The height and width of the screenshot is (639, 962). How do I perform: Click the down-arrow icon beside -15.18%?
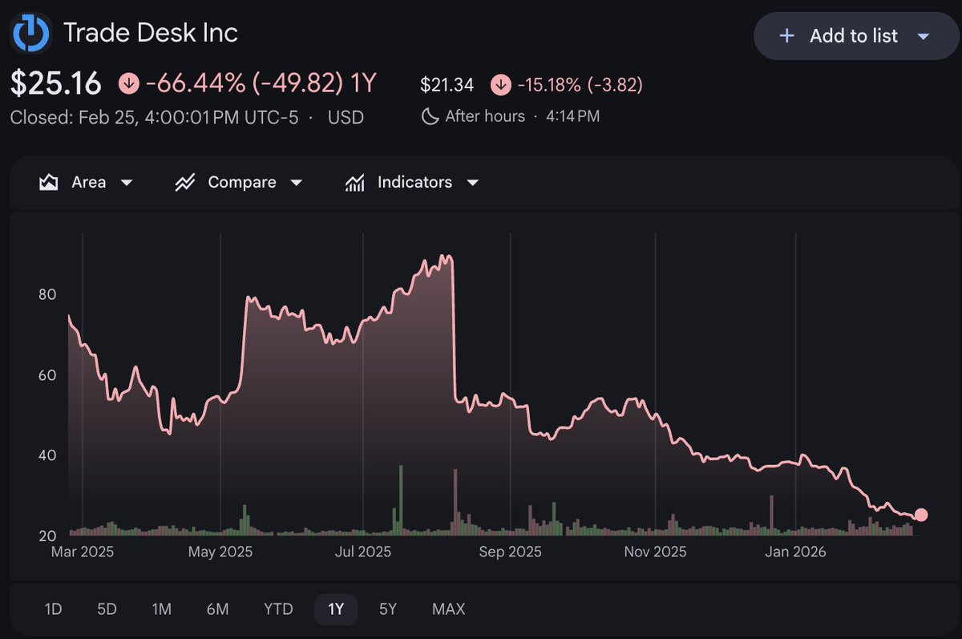point(500,84)
